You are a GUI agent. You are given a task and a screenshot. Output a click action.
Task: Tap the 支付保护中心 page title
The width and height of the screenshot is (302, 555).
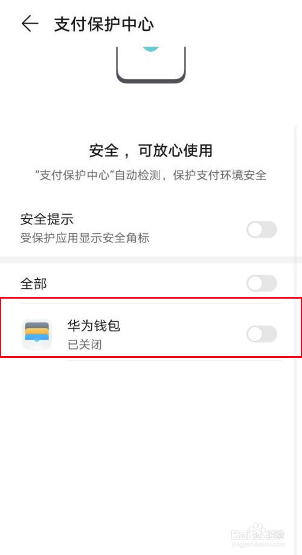coord(104,24)
